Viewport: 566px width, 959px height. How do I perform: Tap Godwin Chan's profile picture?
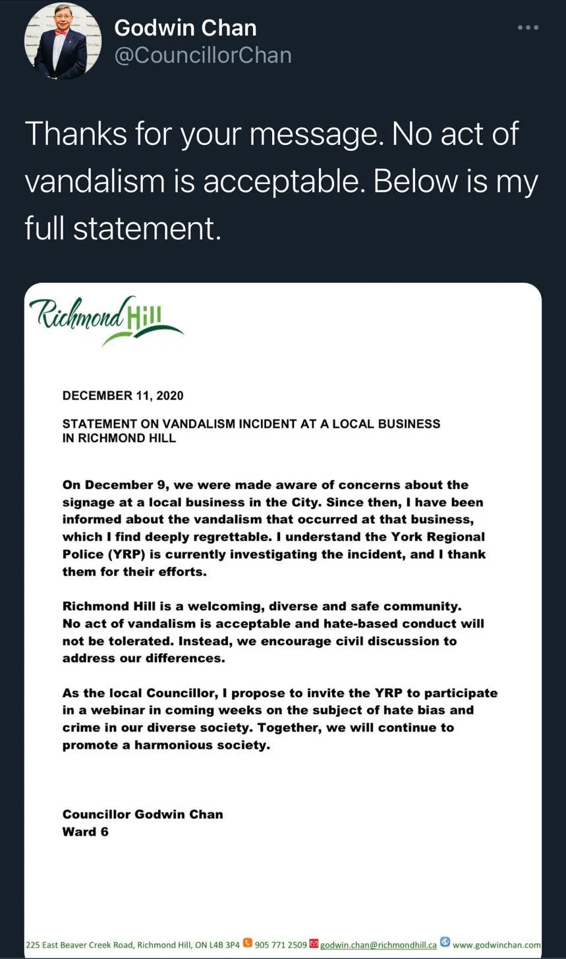[63, 42]
